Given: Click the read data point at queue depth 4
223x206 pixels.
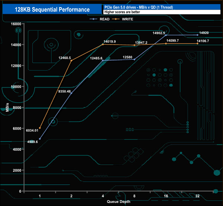Looking at the screenshot, I should pyautogui.click(x=103, y=60).
